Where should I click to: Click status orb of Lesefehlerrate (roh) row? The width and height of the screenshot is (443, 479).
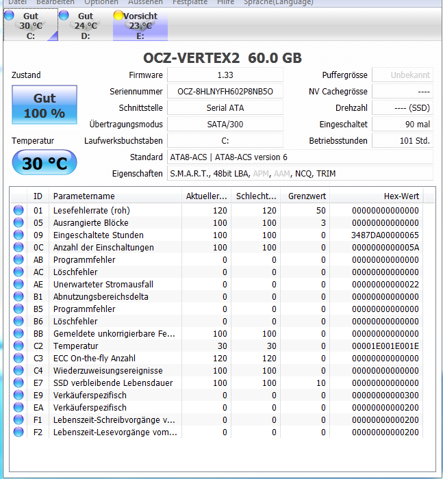[18, 210]
